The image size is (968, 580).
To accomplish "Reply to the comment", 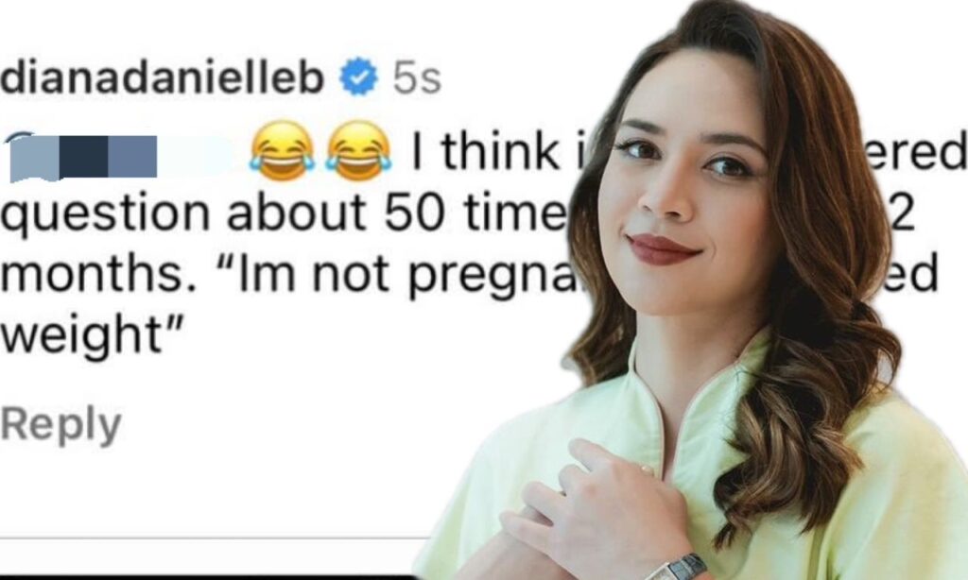I will [x=60, y=426].
